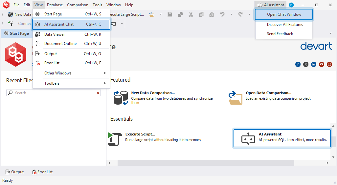Screen dimensions: 337x185
Task: Clear the Recent Files search box
Action: (x=98, y=93)
